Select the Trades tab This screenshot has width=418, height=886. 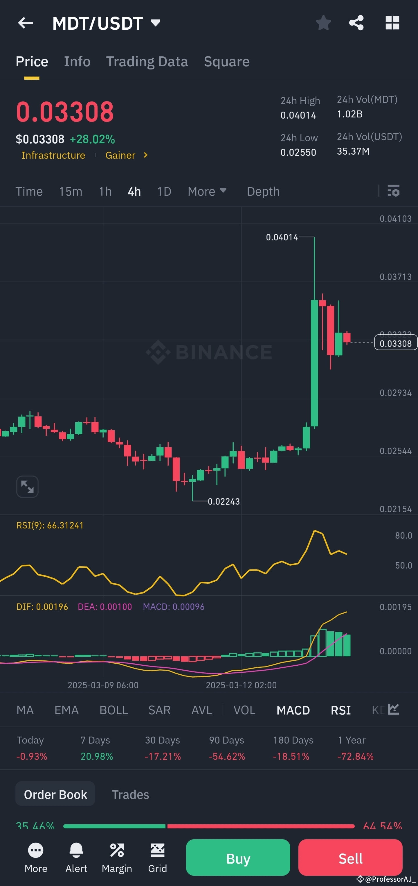131,794
